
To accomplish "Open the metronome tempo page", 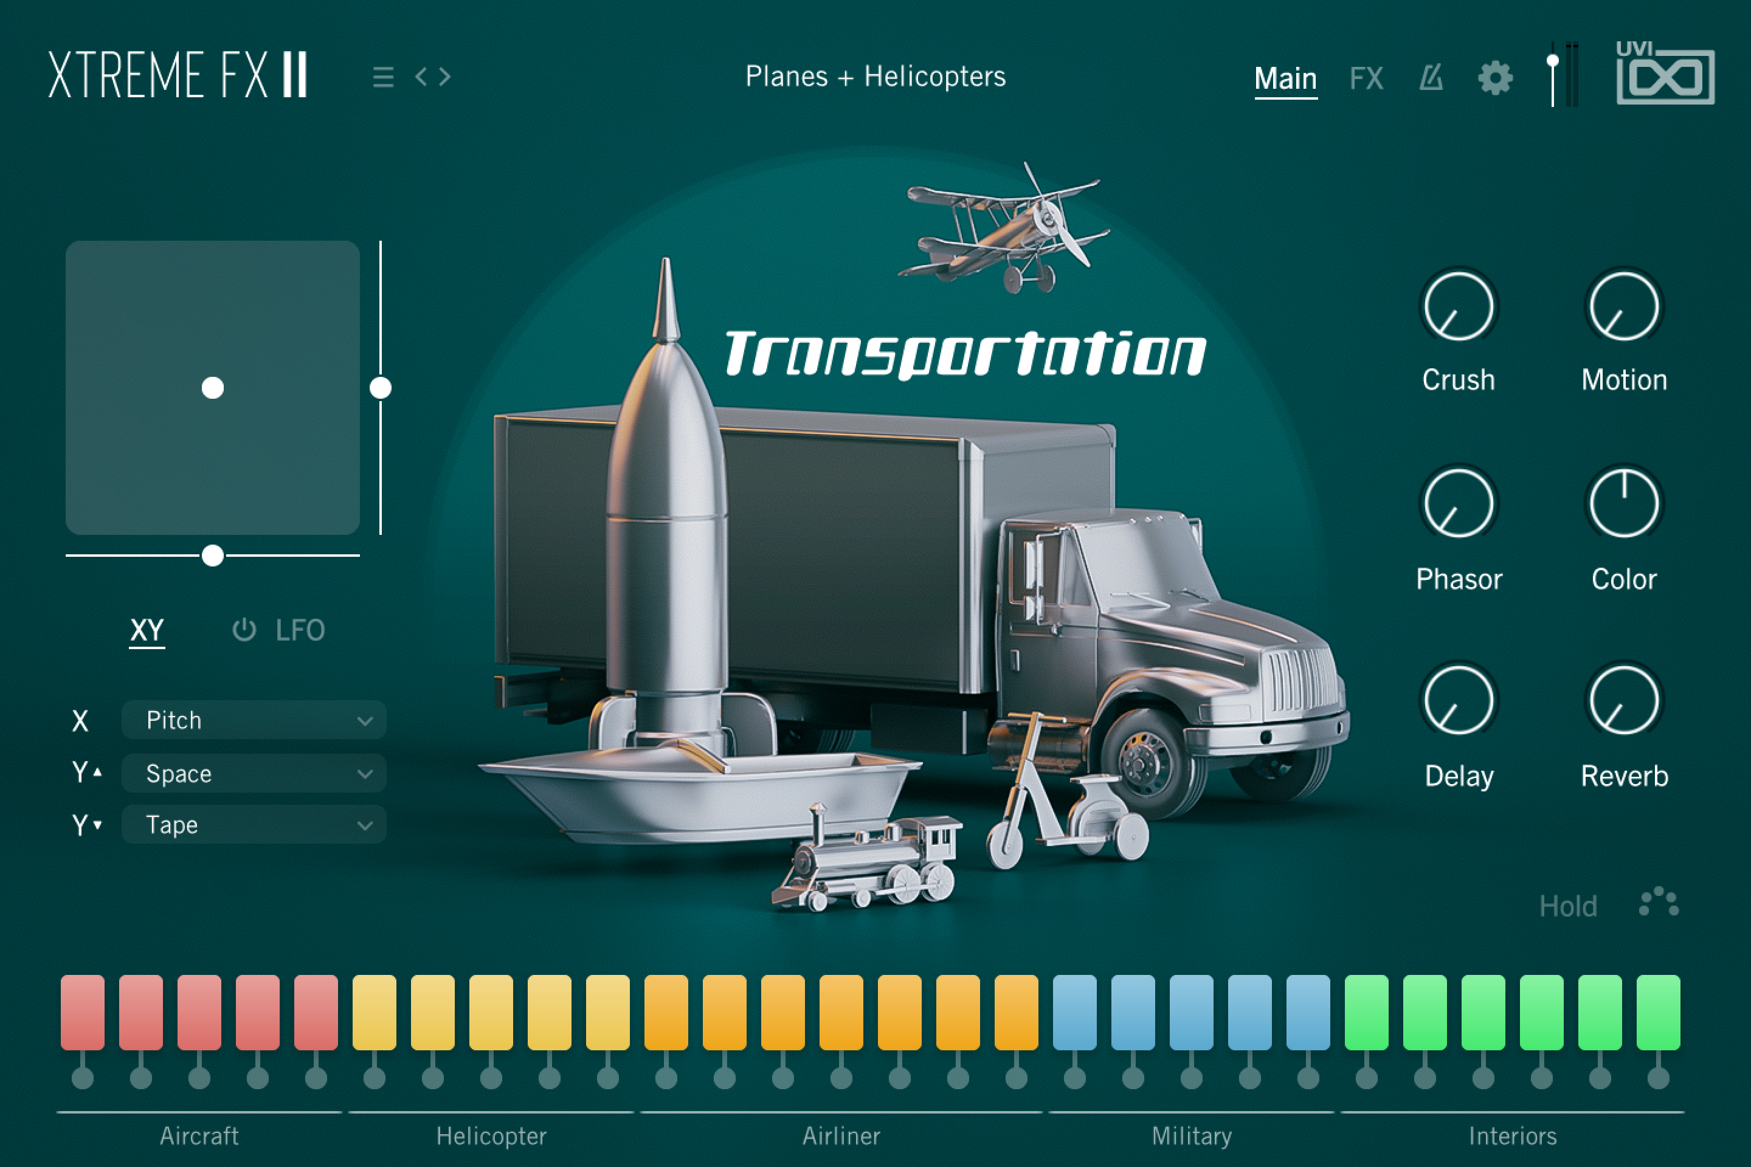I will coord(1431,77).
